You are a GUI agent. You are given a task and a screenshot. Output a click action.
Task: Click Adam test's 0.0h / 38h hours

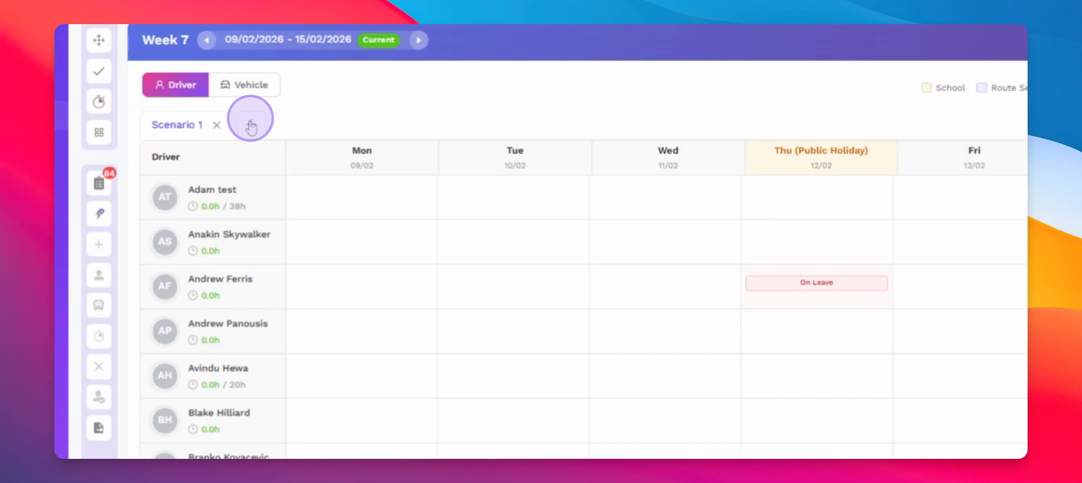click(224, 207)
